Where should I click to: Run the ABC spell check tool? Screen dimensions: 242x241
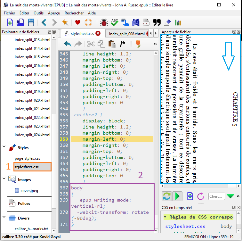pyautogui.click(x=115, y=22)
